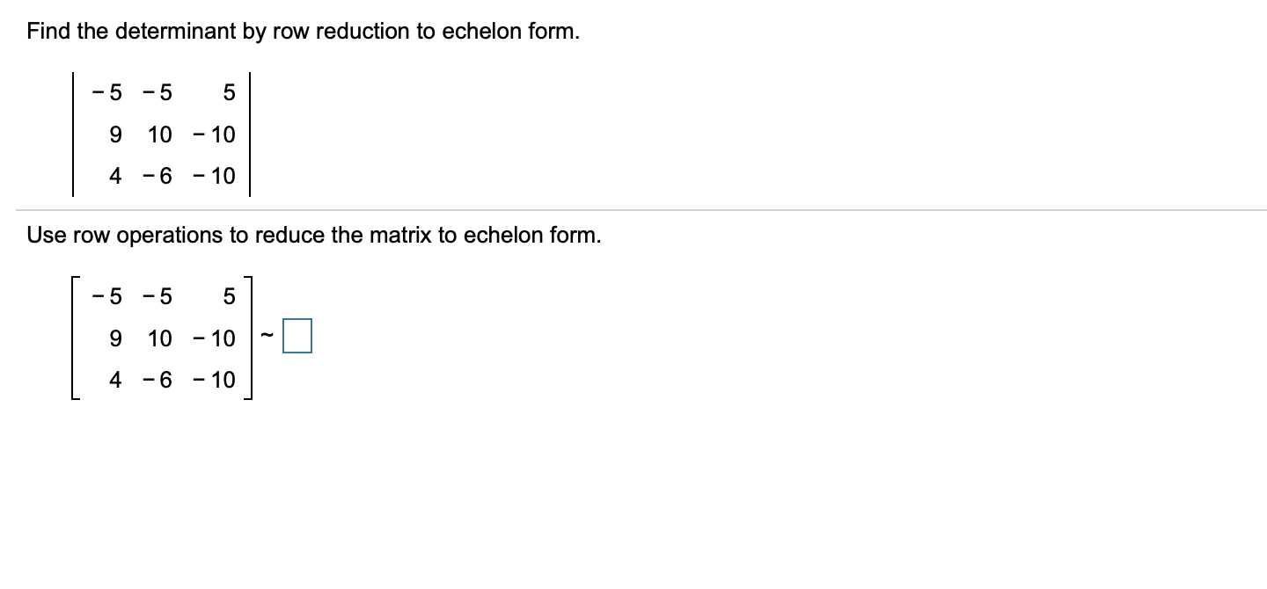Click the 5 entry in the bracketed matrix first row
Screen dimensions: 1267x589
point(230,296)
